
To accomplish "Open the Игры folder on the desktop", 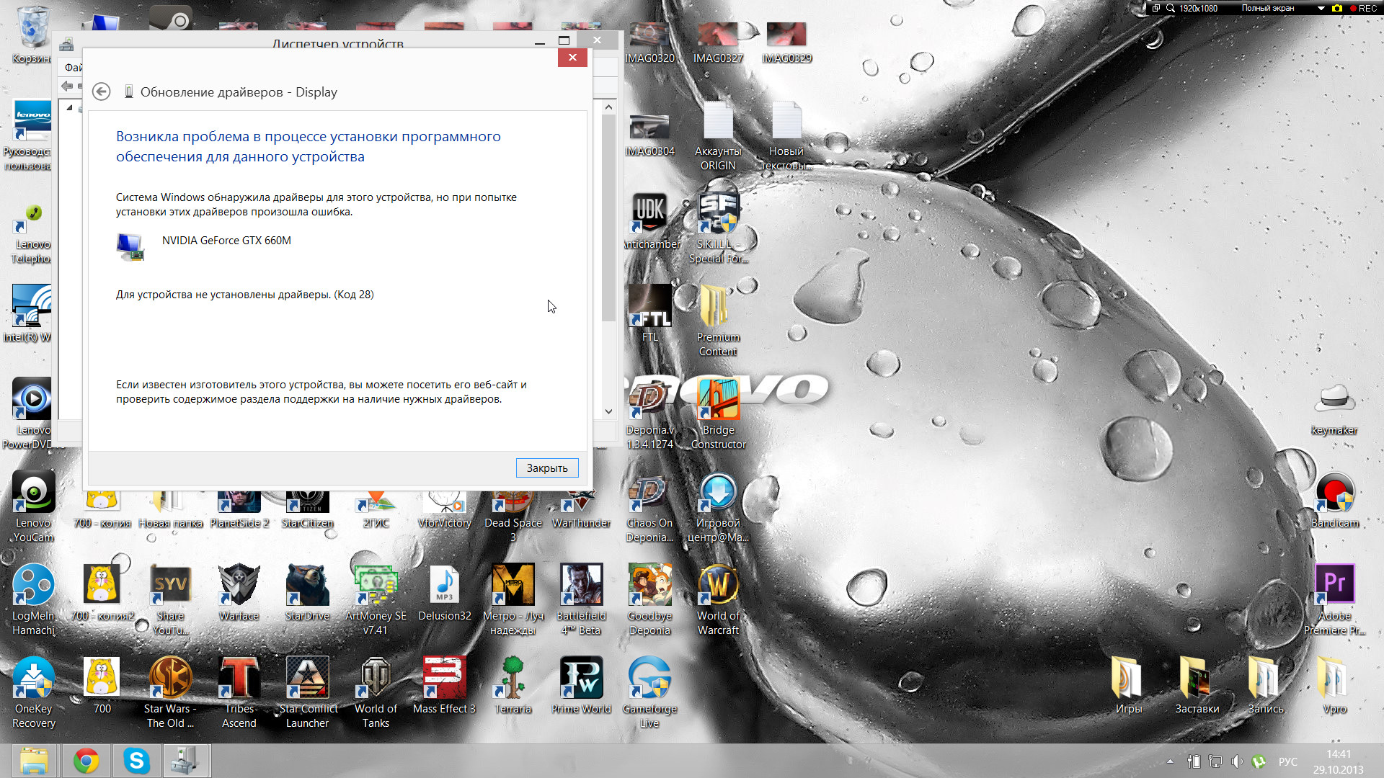I will coord(1128,679).
